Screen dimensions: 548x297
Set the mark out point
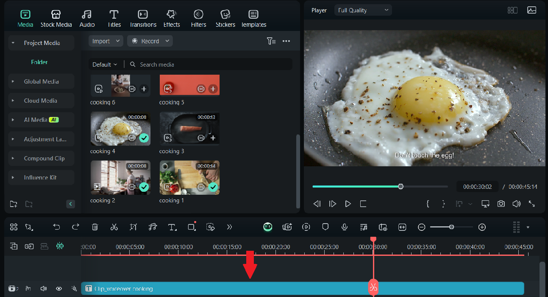point(443,204)
